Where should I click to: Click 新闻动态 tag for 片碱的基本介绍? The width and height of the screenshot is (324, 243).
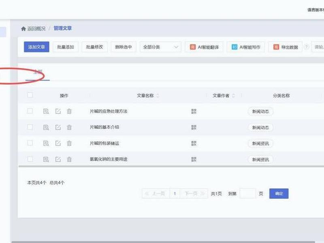260,128
